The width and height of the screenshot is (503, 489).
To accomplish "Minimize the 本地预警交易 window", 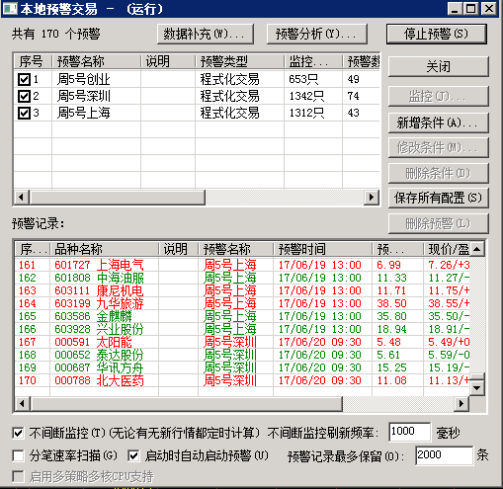I will [x=455, y=9].
